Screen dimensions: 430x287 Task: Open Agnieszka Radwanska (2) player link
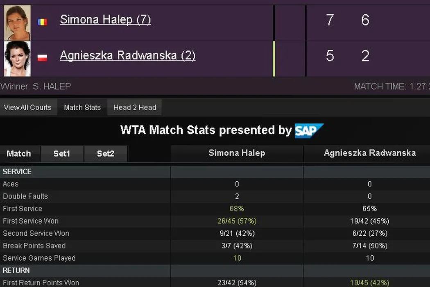[127, 55]
